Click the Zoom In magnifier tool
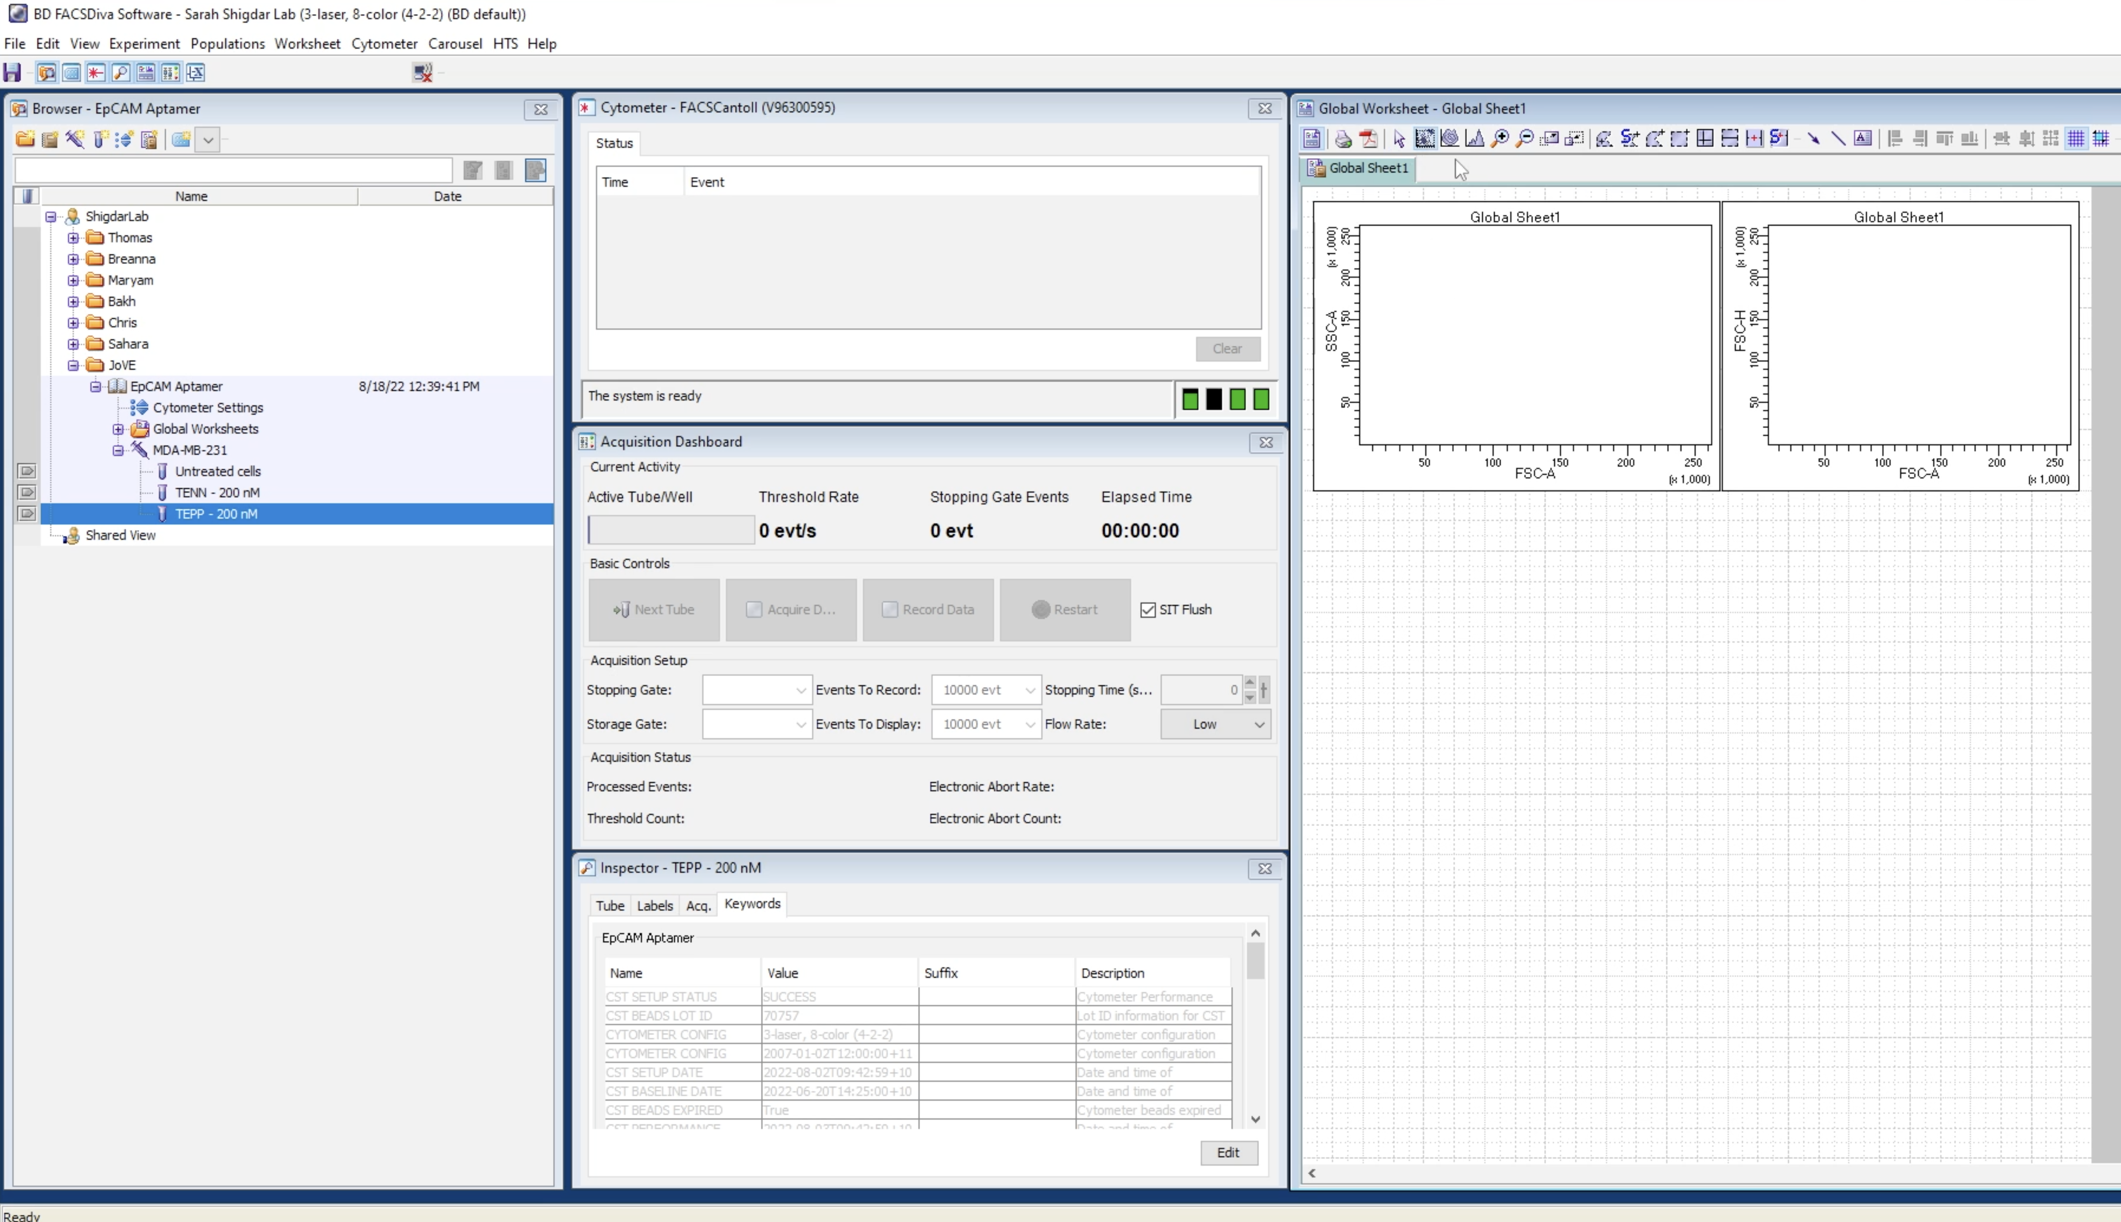2121x1222 pixels. [1499, 139]
